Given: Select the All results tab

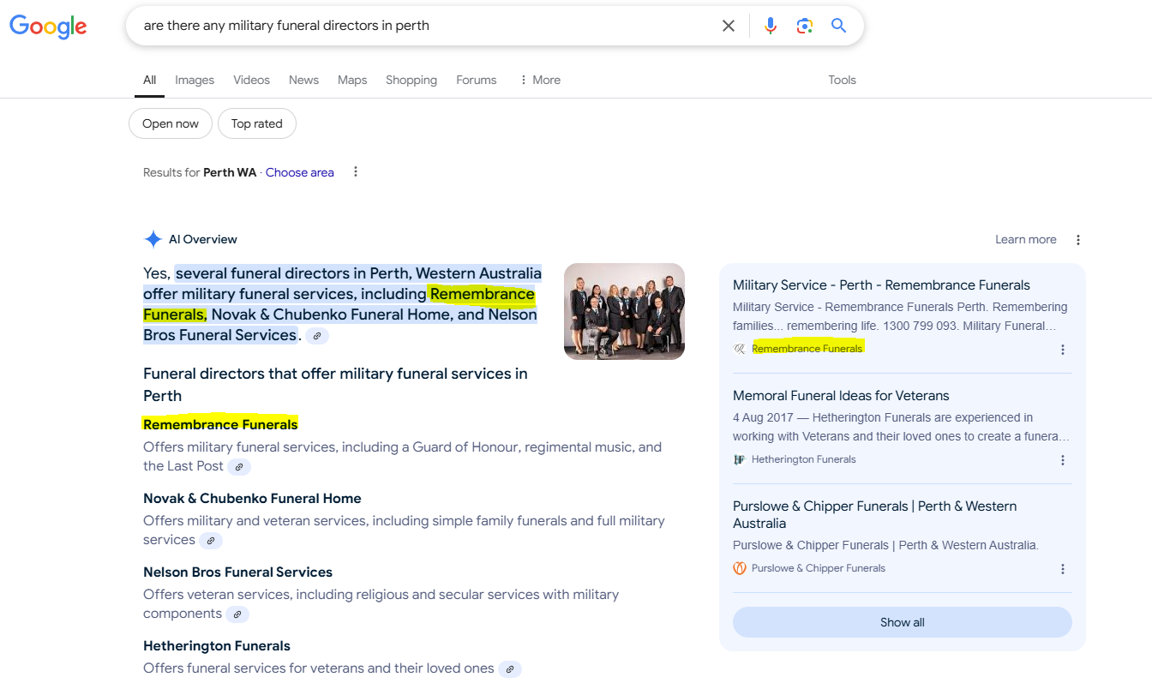Looking at the screenshot, I should coord(149,80).
